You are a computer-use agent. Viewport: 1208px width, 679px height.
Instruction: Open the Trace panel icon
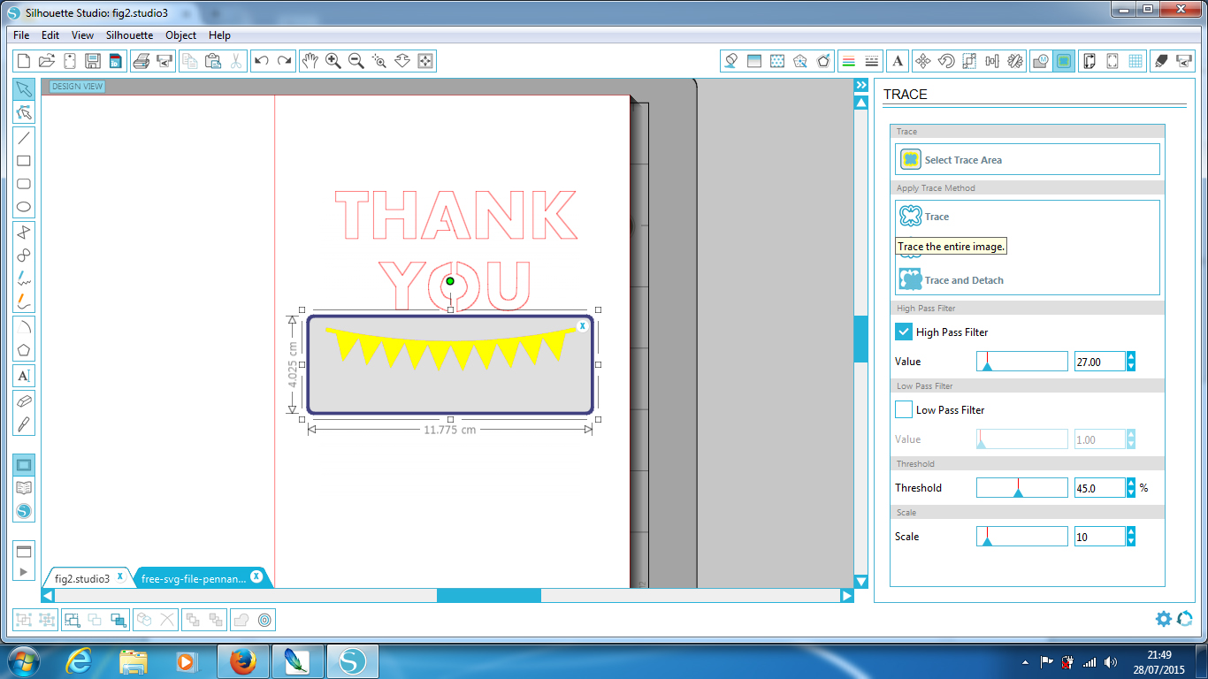(1064, 61)
